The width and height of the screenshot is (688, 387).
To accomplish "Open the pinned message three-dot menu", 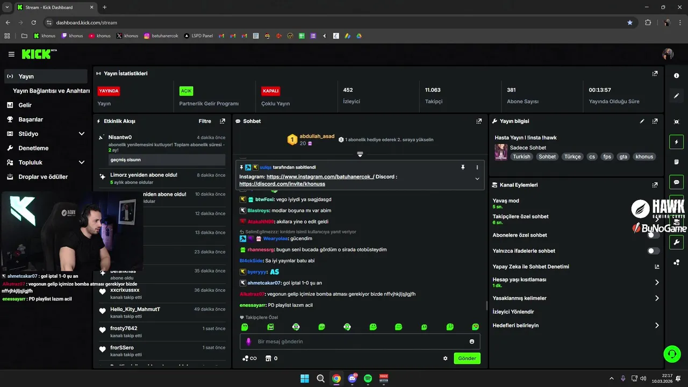I will click(x=477, y=168).
